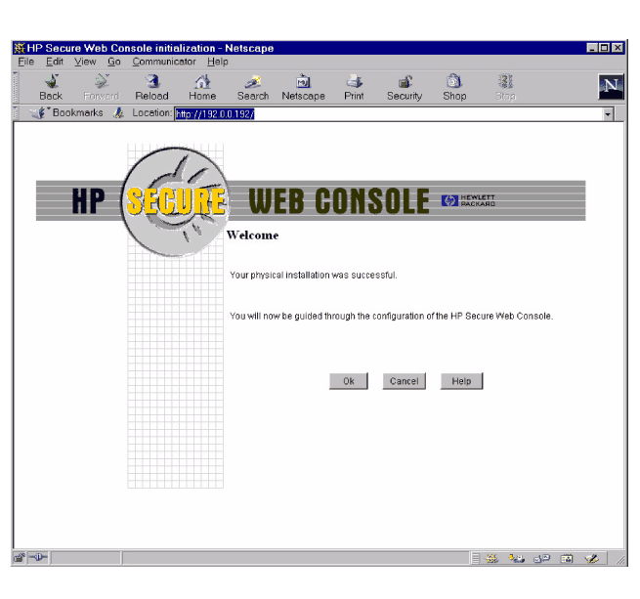Image resolution: width=640 pixels, height=599 pixels.
Task: Click the Location URL field
Action: point(389,114)
